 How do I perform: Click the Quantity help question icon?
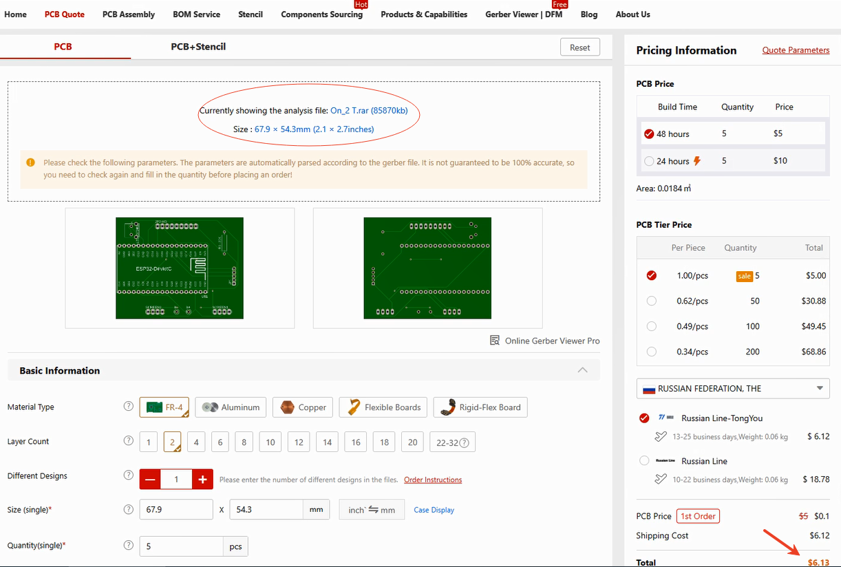(128, 546)
